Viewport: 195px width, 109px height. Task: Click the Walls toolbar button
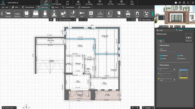(15, 7)
